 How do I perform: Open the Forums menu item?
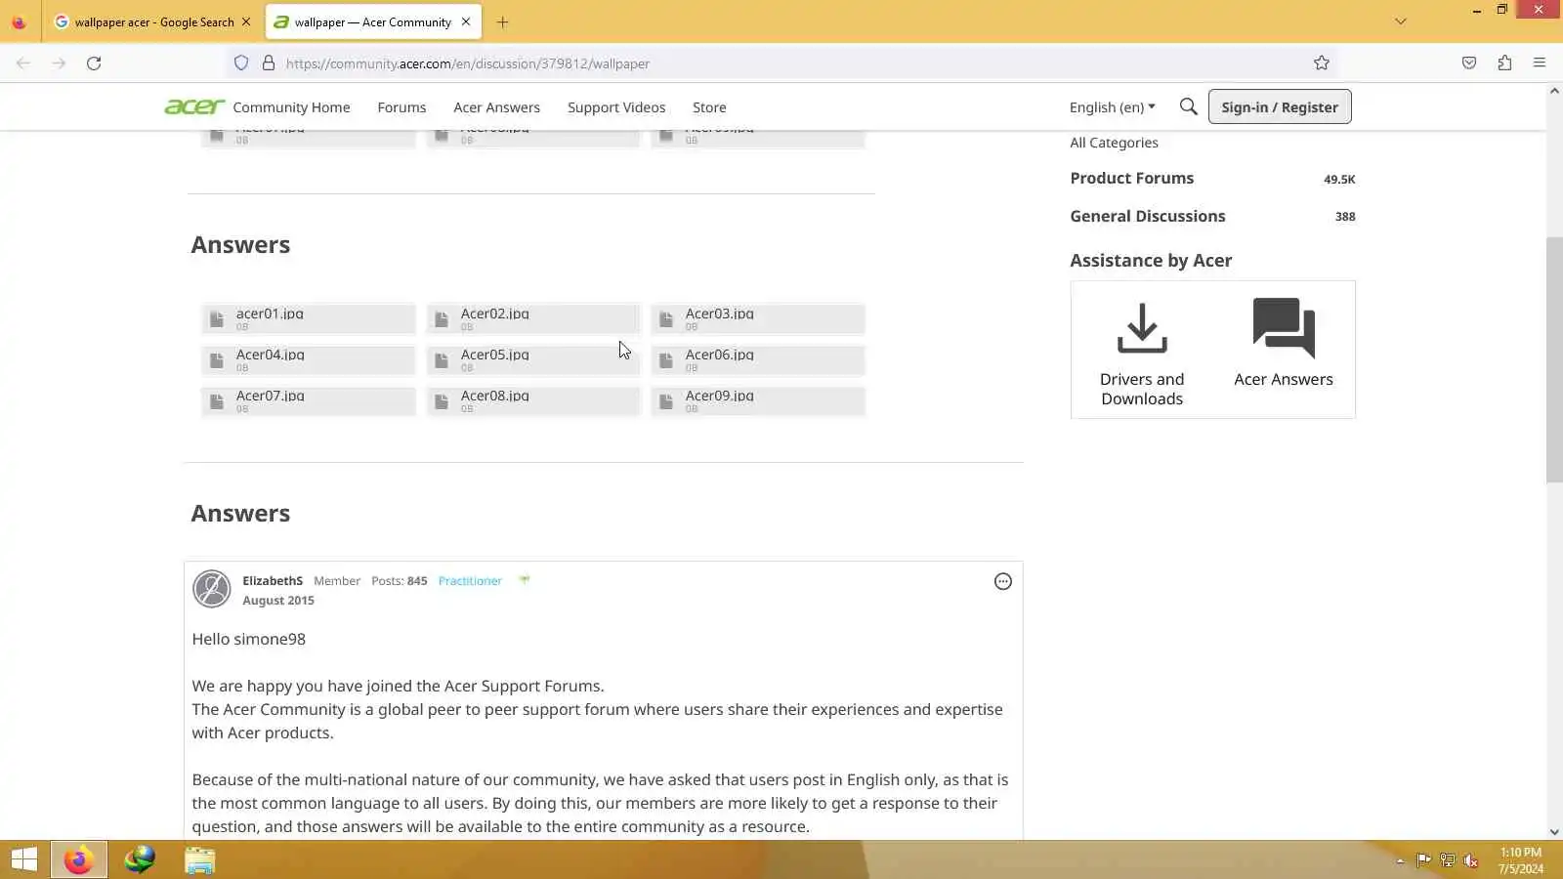pos(401,107)
